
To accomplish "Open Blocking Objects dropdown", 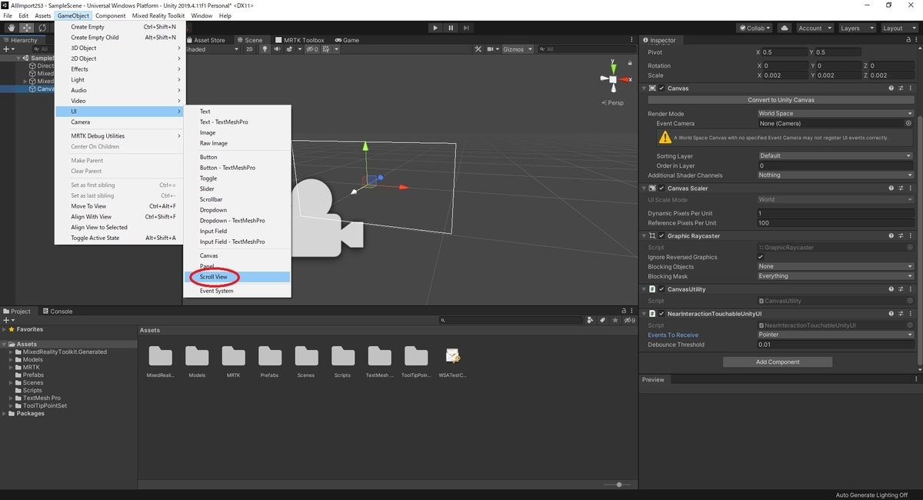I will coord(835,267).
